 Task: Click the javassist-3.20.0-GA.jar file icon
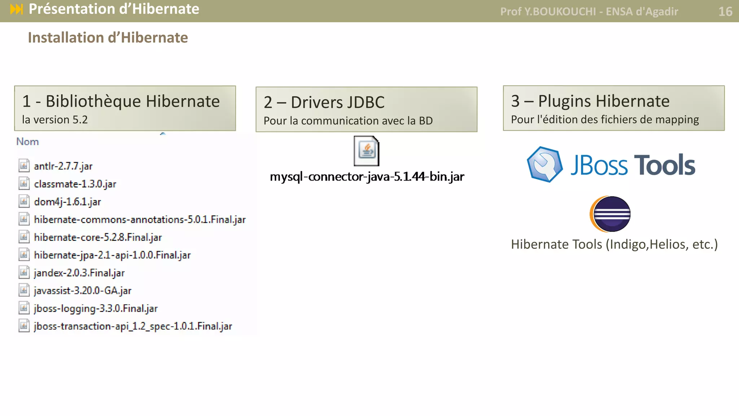[24, 290]
